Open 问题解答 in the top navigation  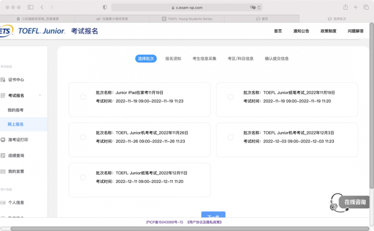356,31
